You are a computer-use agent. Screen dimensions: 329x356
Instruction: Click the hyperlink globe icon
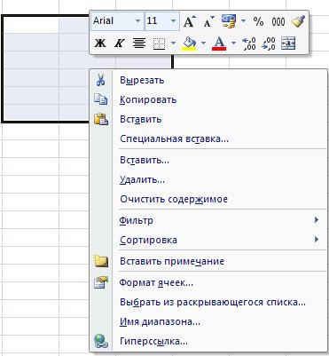101,341
